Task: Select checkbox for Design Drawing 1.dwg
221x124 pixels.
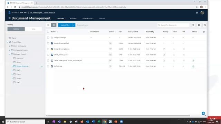Action: 48,49
